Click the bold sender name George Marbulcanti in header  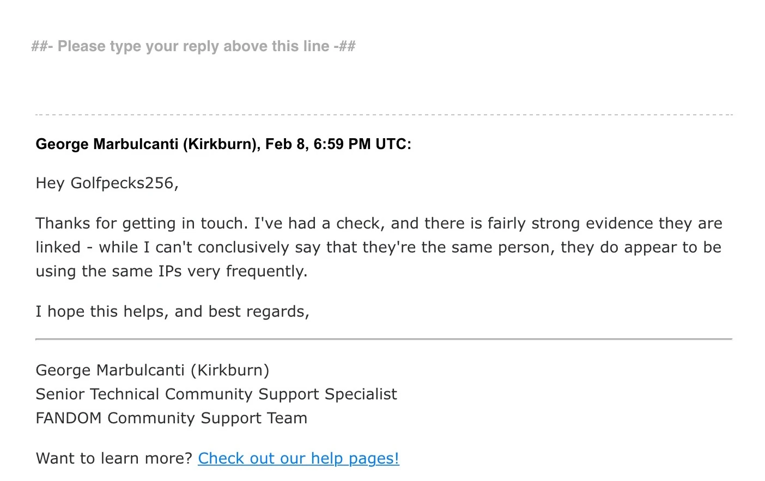tap(107, 144)
